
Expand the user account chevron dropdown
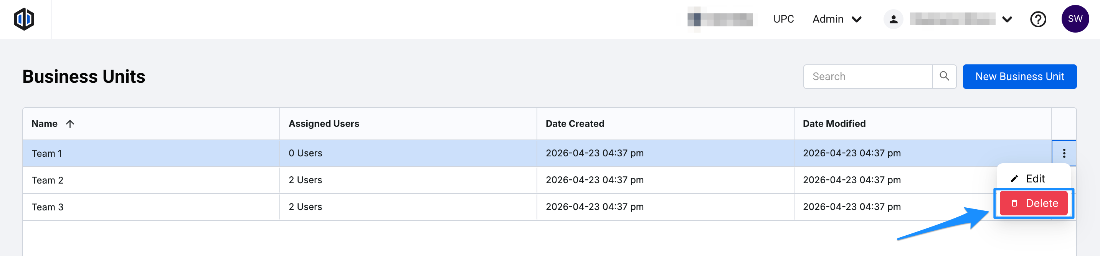1007,19
